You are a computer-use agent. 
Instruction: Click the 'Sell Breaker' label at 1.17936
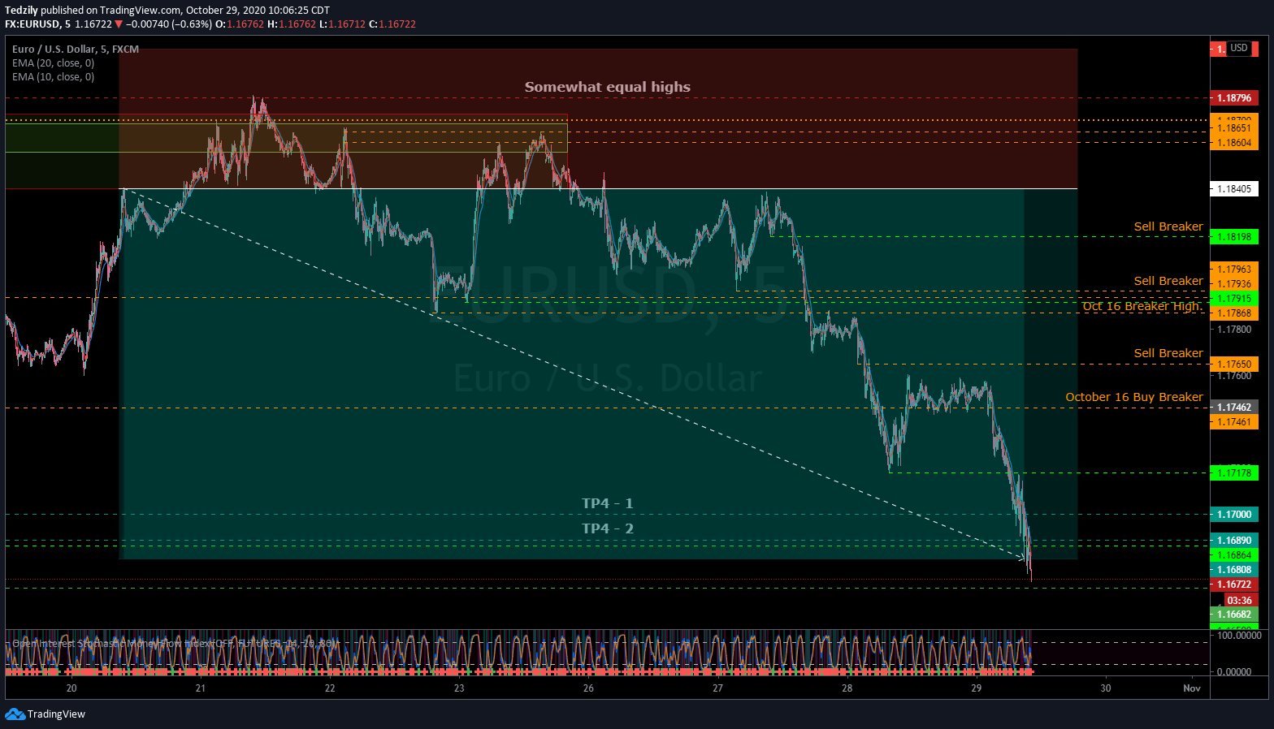pyautogui.click(x=1168, y=281)
